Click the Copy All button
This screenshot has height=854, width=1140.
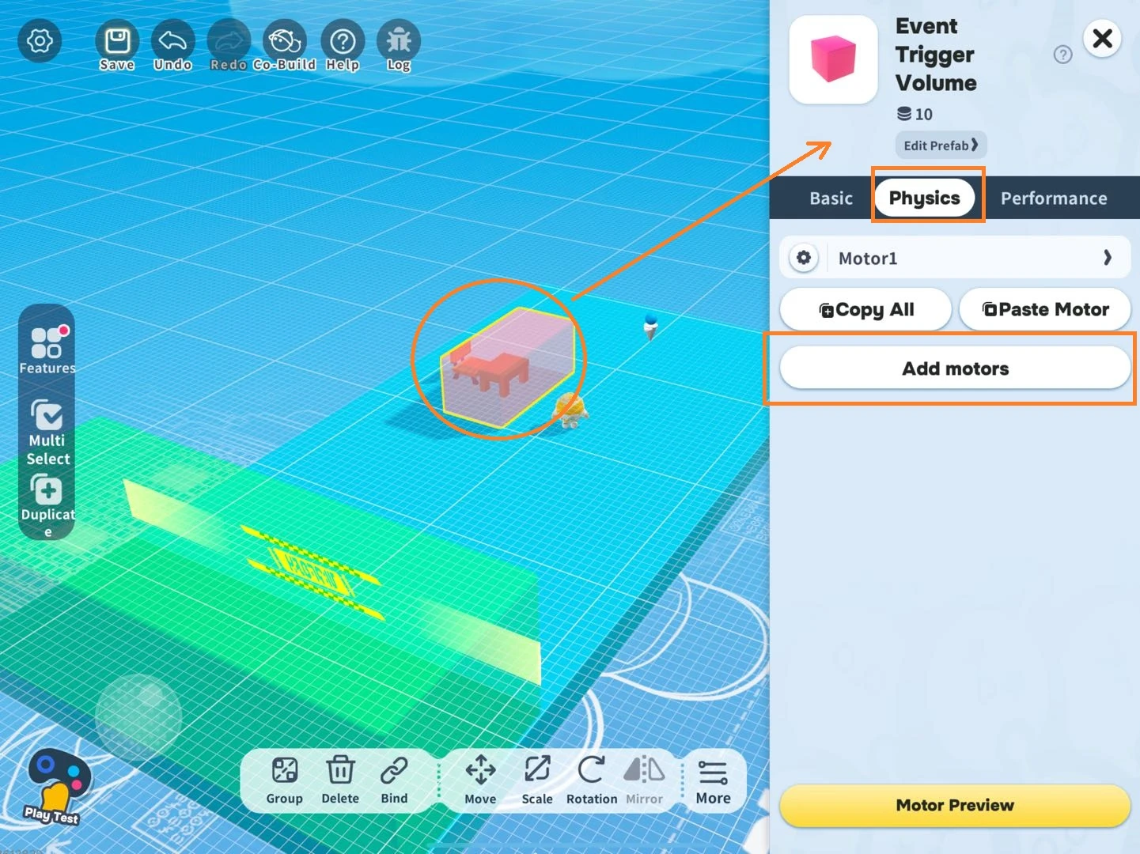point(865,309)
